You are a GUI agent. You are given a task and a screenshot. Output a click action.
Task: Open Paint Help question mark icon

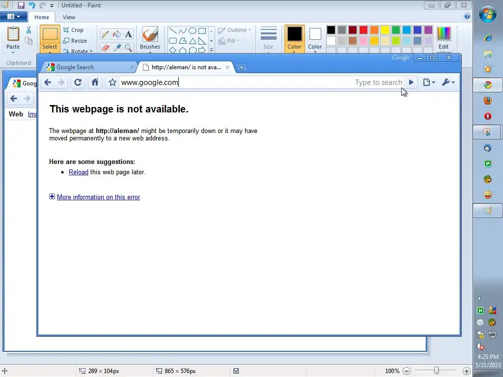point(467,16)
